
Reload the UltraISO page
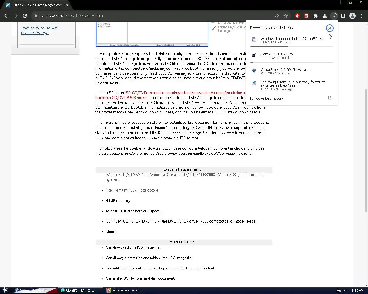25,16
